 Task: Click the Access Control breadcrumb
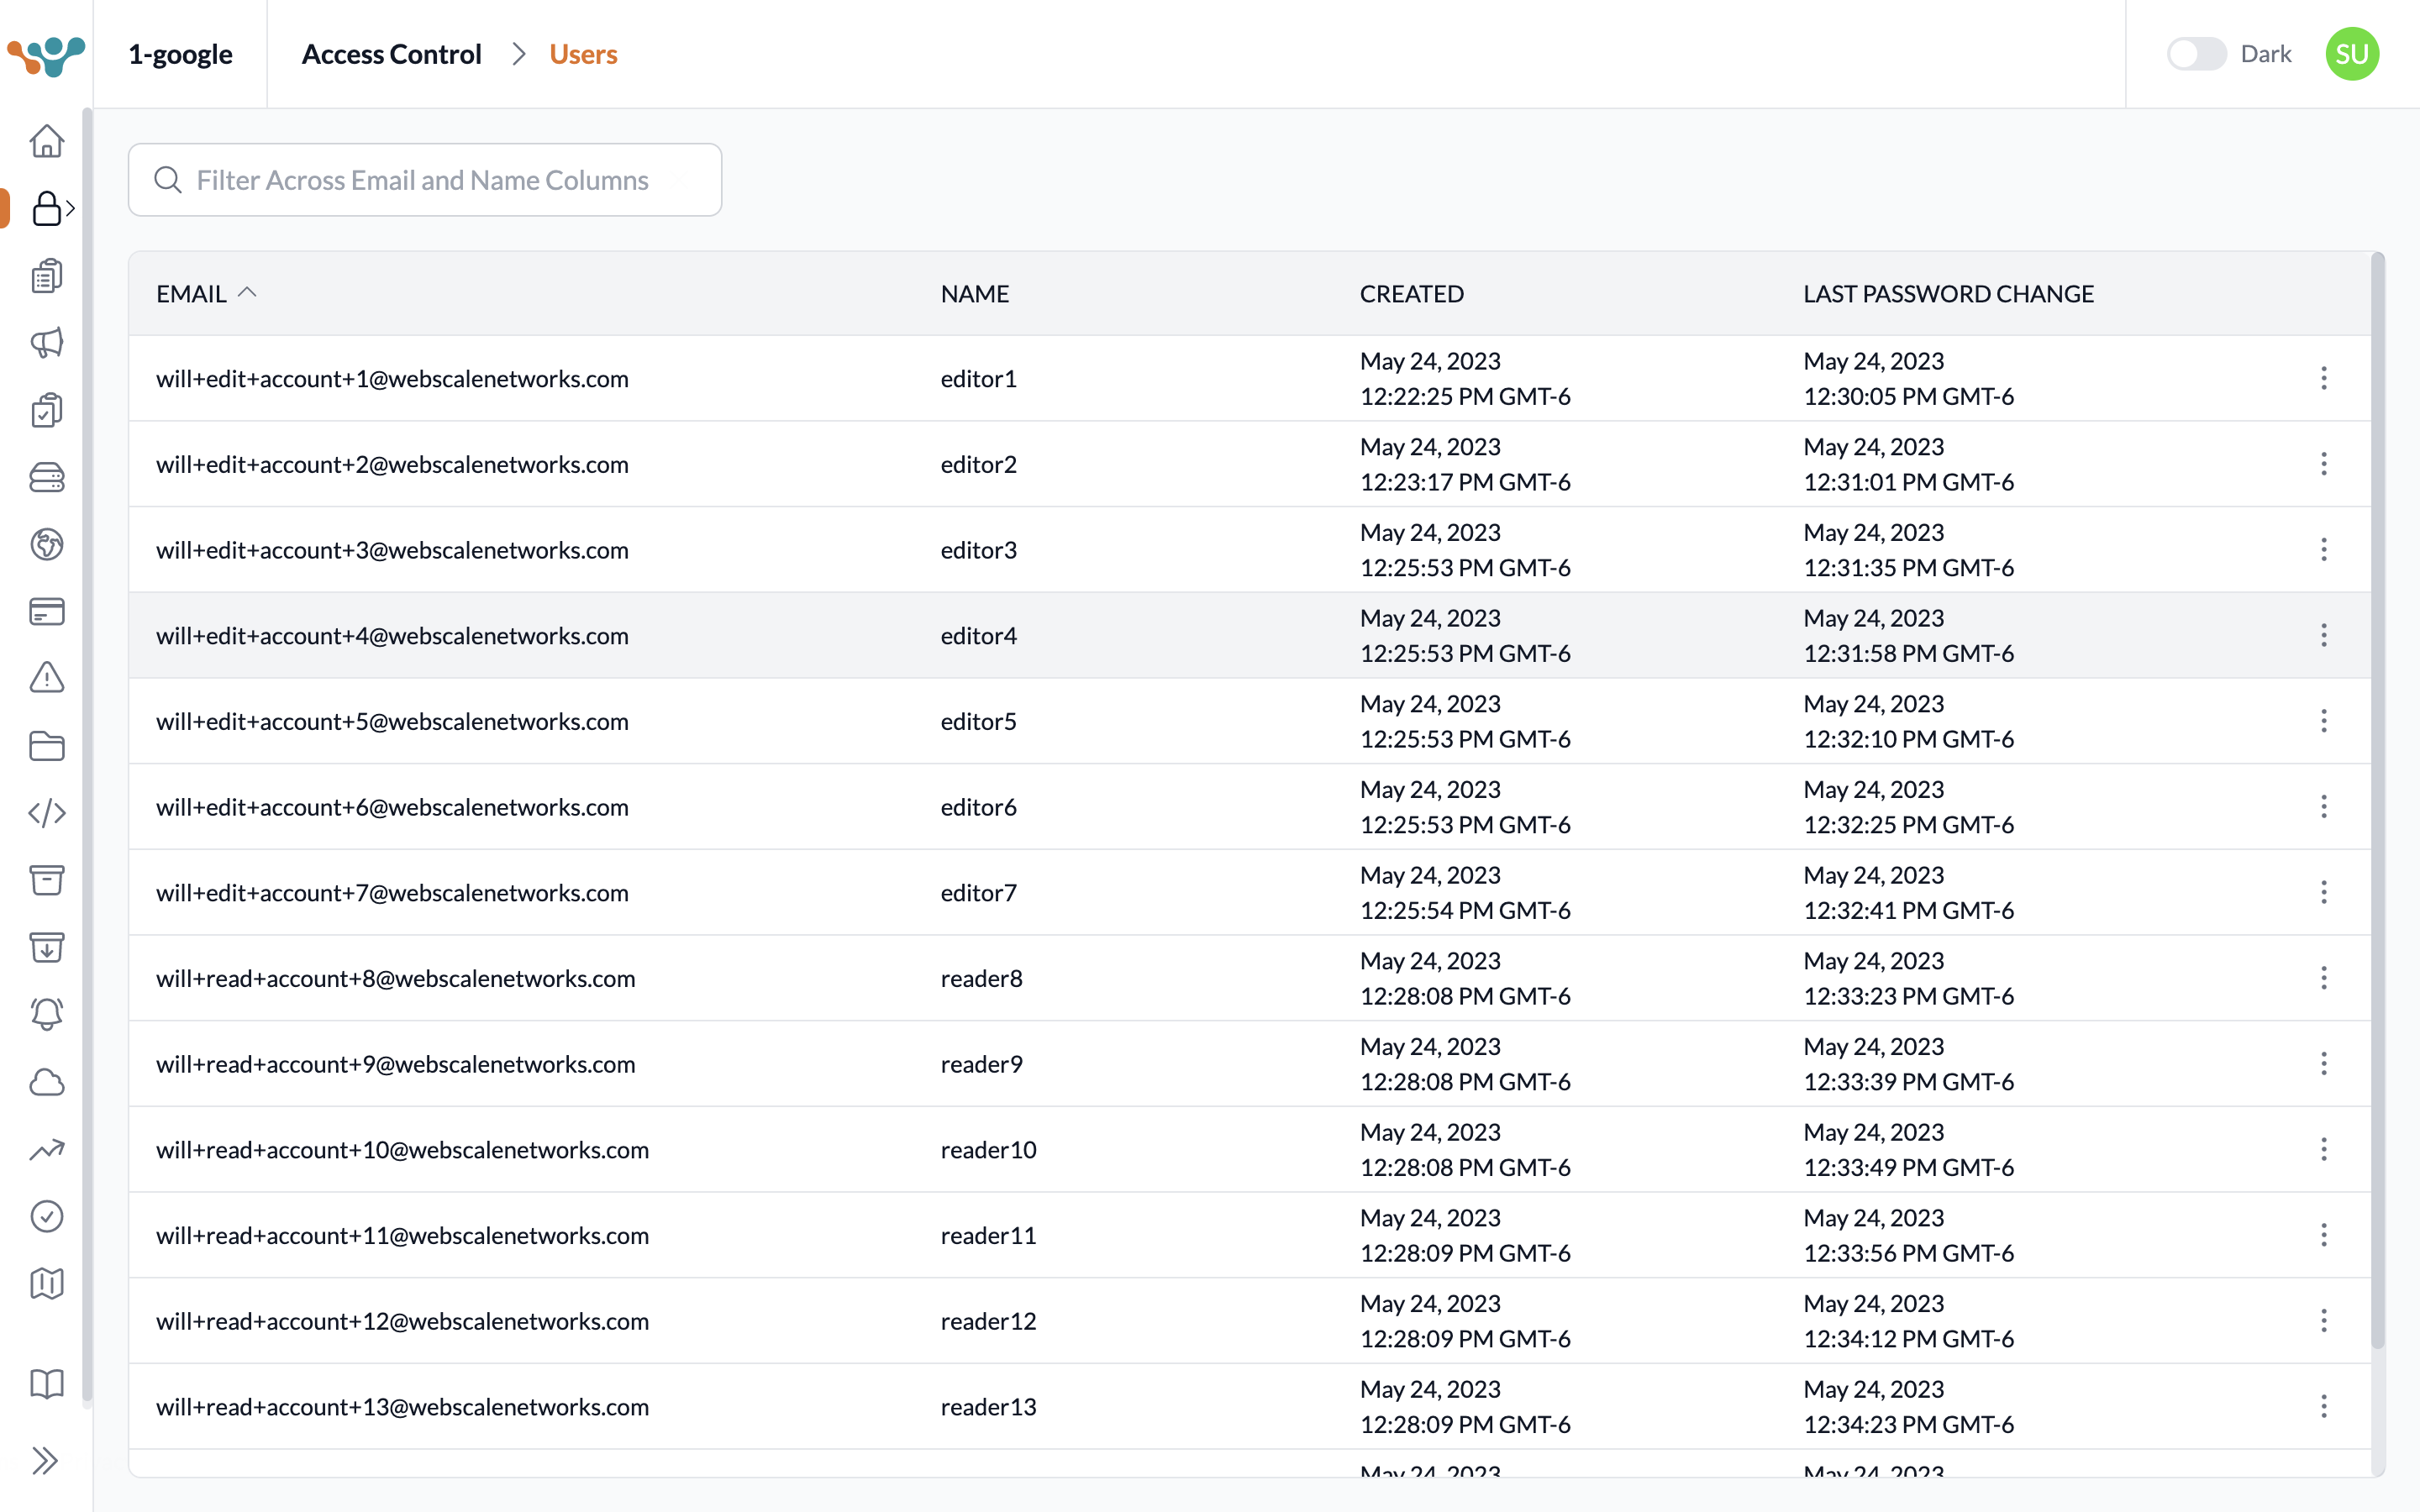click(x=391, y=54)
